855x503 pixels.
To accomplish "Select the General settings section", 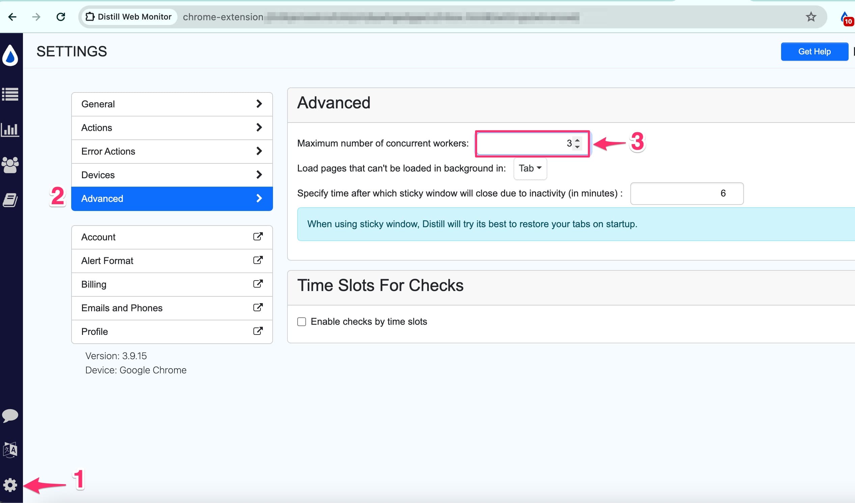I will (x=172, y=104).
